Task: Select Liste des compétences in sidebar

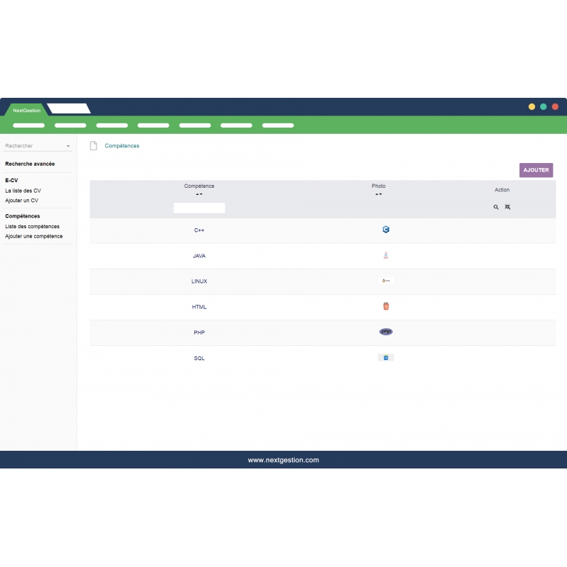Action: click(x=32, y=226)
